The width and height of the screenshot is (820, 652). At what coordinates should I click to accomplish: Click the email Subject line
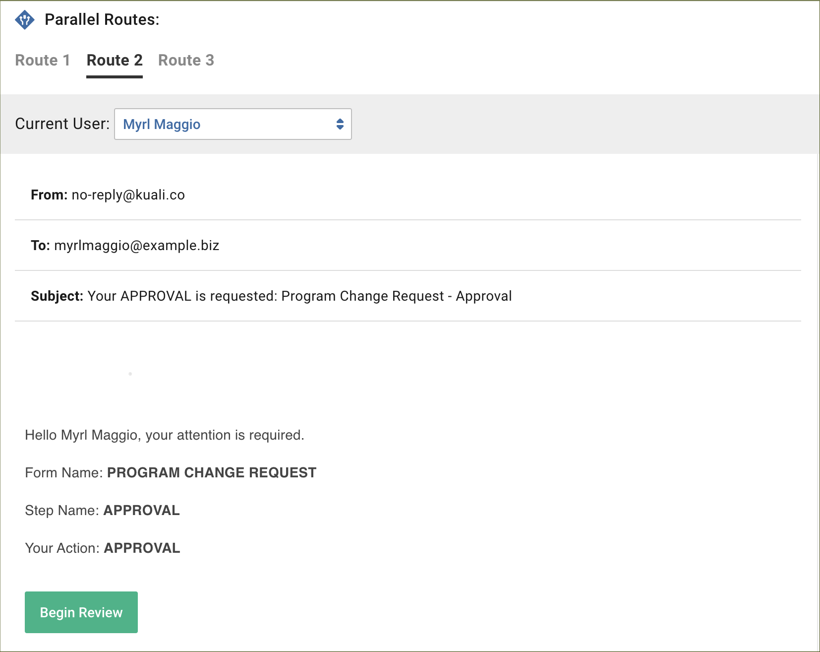coord(299,296)
